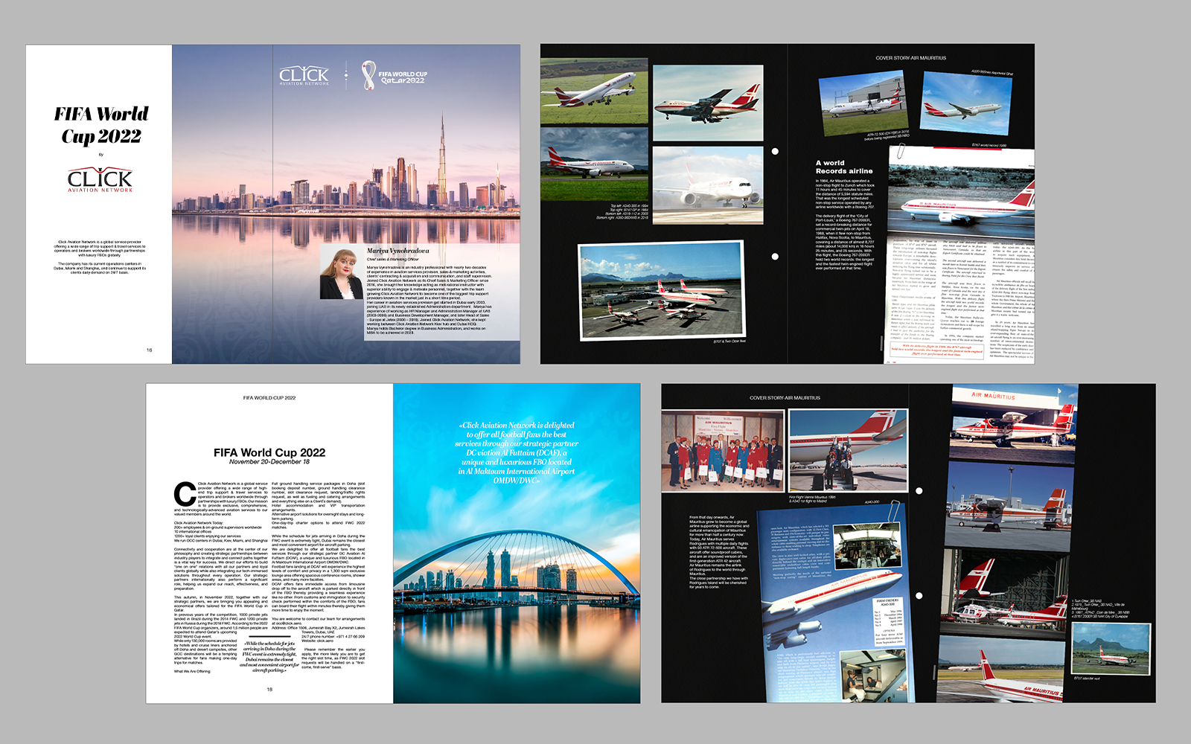Click 'COVER STORY-AIR MAURITIUS' header on top-right spread
This screenshot has width=1191, height=744.
(910, 58)
